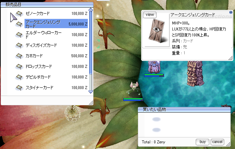Click the ドロップスカード card icon
Viewport: 235px width, 149px height.
pyautogui.click(x=20, y=67)
